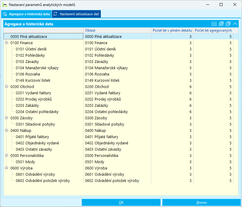The height and width of the screenshot is (207, 242).
Task: Collapse the 0300 Zásoby tree node
Action: click(6, 118)
